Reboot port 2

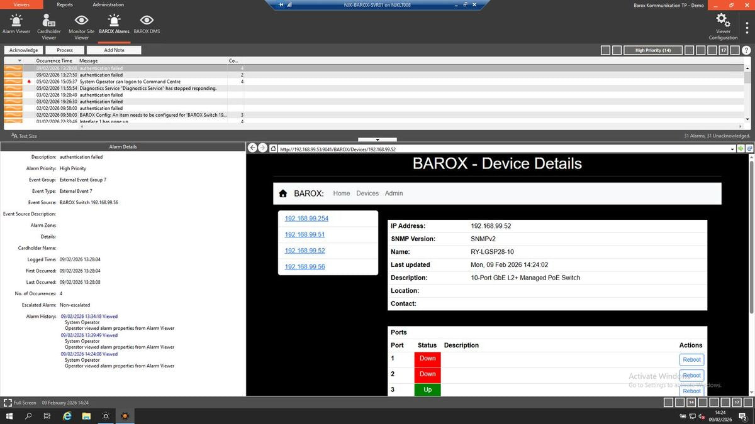tap(691, 375)
